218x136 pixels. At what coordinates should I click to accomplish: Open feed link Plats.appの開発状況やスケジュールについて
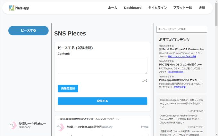click(x=83, y=119)
